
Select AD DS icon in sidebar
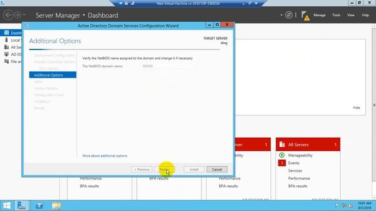click(6, 55)
